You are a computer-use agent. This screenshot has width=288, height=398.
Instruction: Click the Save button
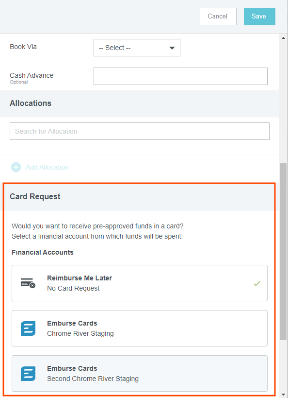(259, 17)
